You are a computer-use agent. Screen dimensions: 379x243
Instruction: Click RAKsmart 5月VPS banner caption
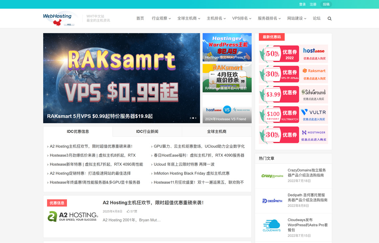click(x=100, y=116)
